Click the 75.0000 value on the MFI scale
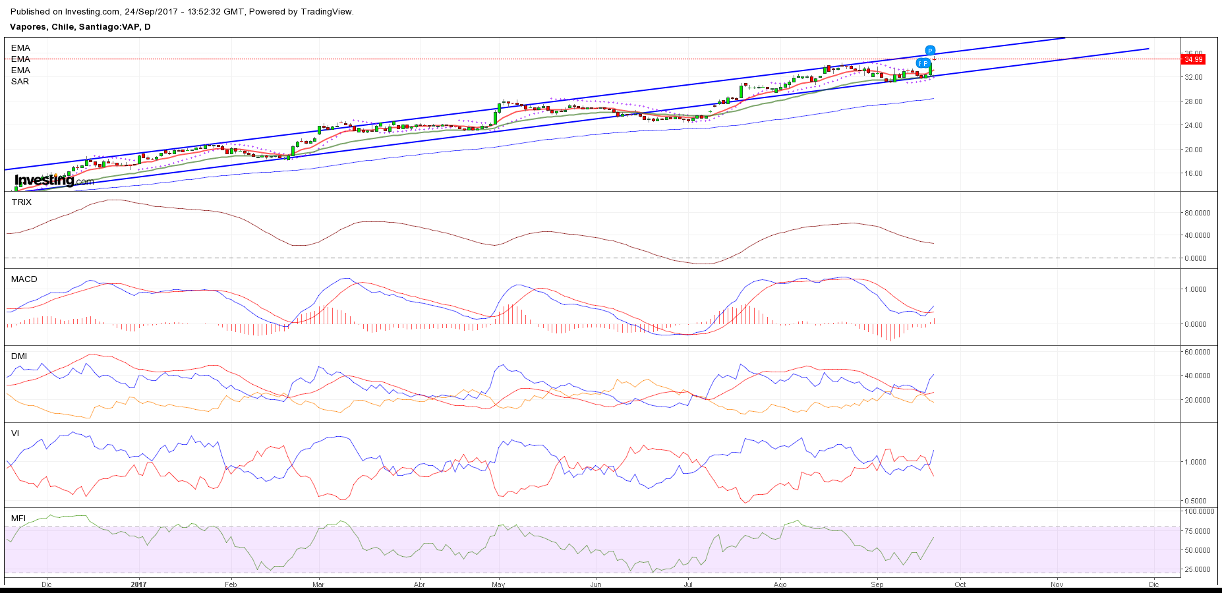 (1198, 531)
